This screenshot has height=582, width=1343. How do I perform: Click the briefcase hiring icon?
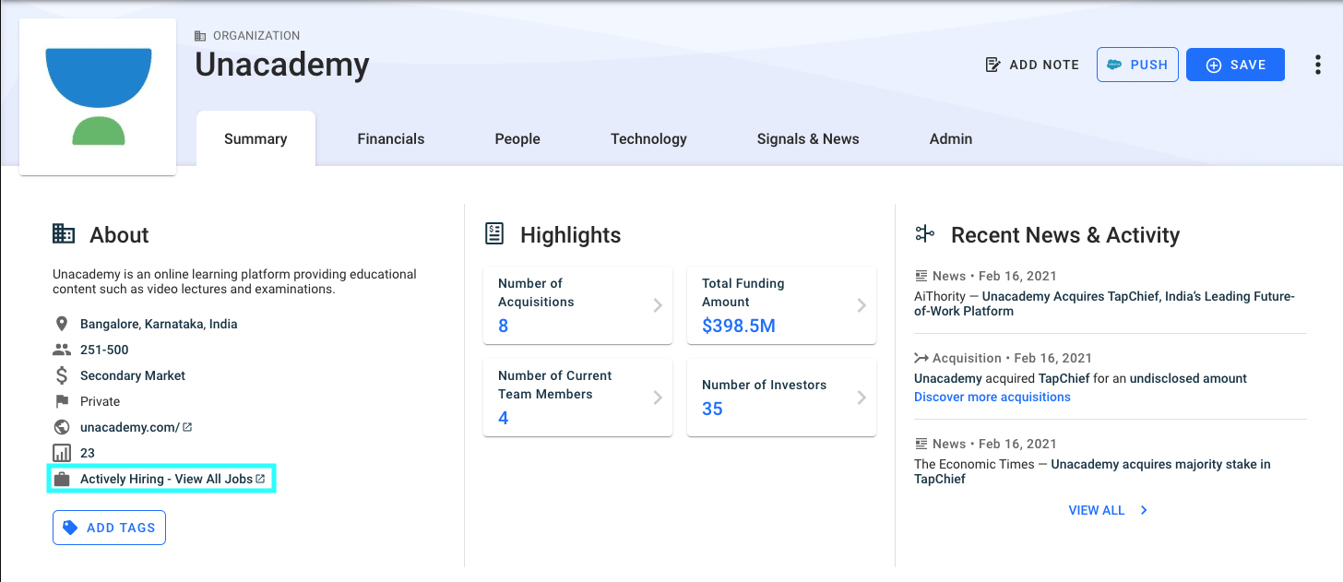(62, 479)
